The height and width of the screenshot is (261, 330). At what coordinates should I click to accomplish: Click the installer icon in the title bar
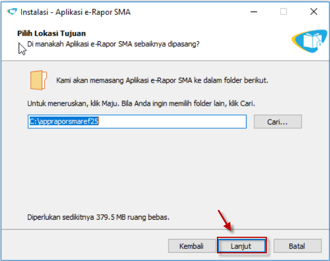[x=10, y=12]
